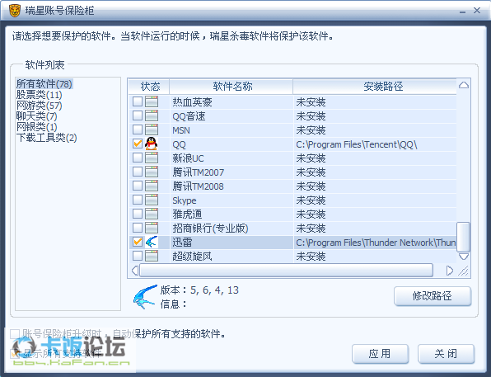Image resolution: width=491 pixels, height=377 pixels.
Task: Click the list's scroll up arrow
Action: 464,85
